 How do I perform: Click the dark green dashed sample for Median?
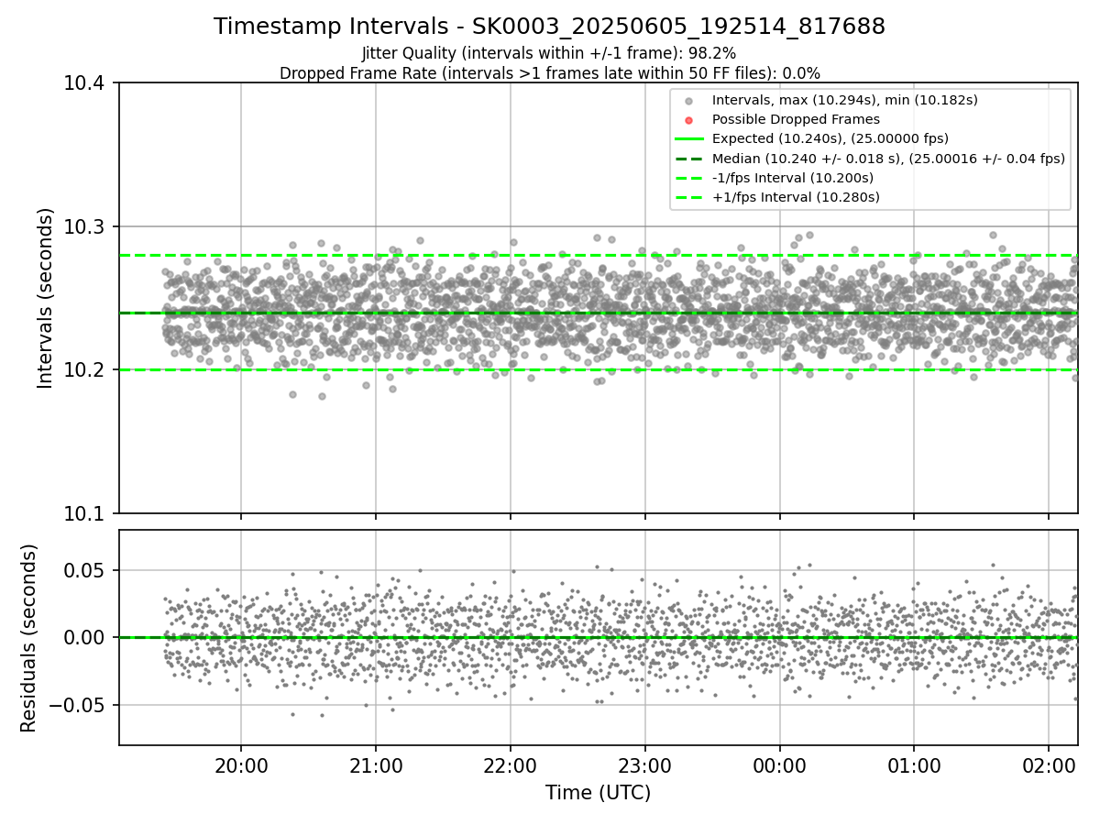tap(689, 159)
